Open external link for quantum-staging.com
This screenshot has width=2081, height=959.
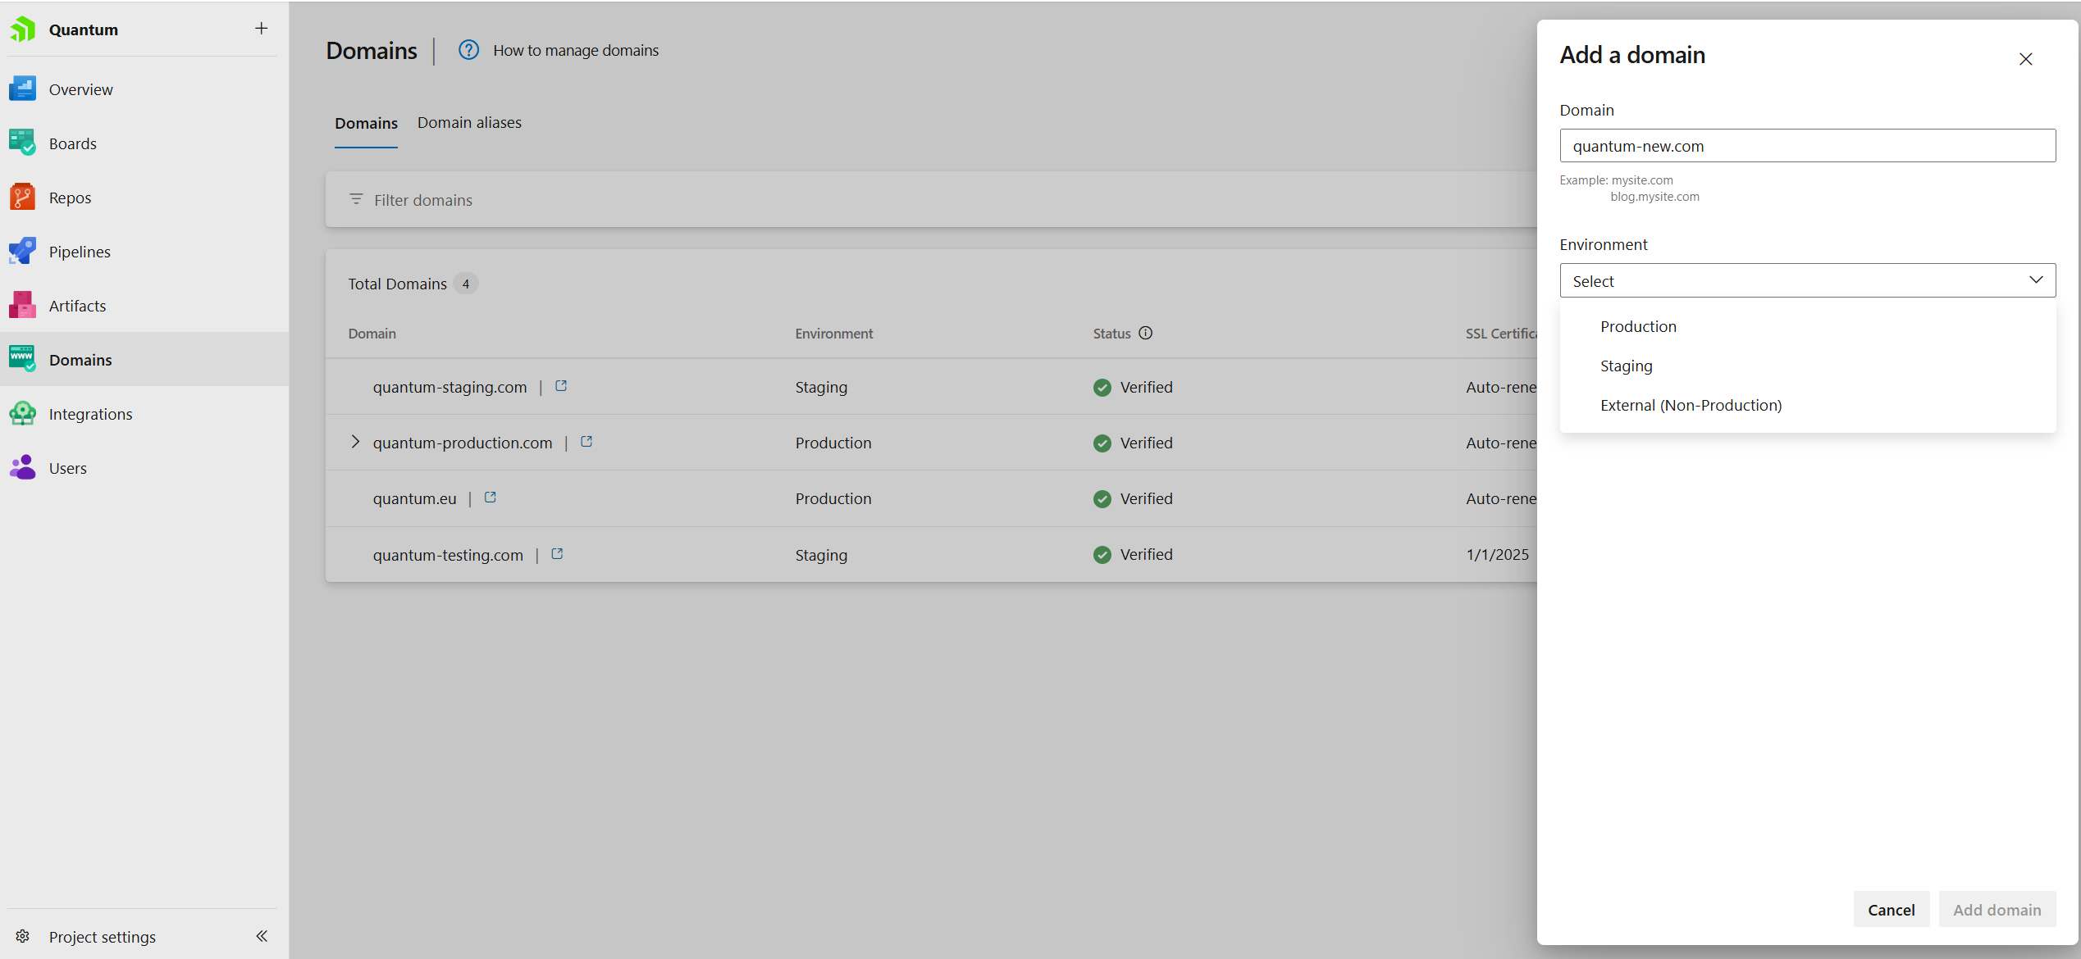pos(561,386)
